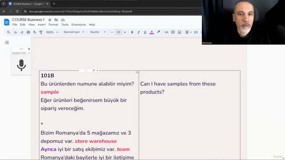The height and width of the screenshot is (160, 285).
Task: Insert a link
Action: tap(167, 32)
